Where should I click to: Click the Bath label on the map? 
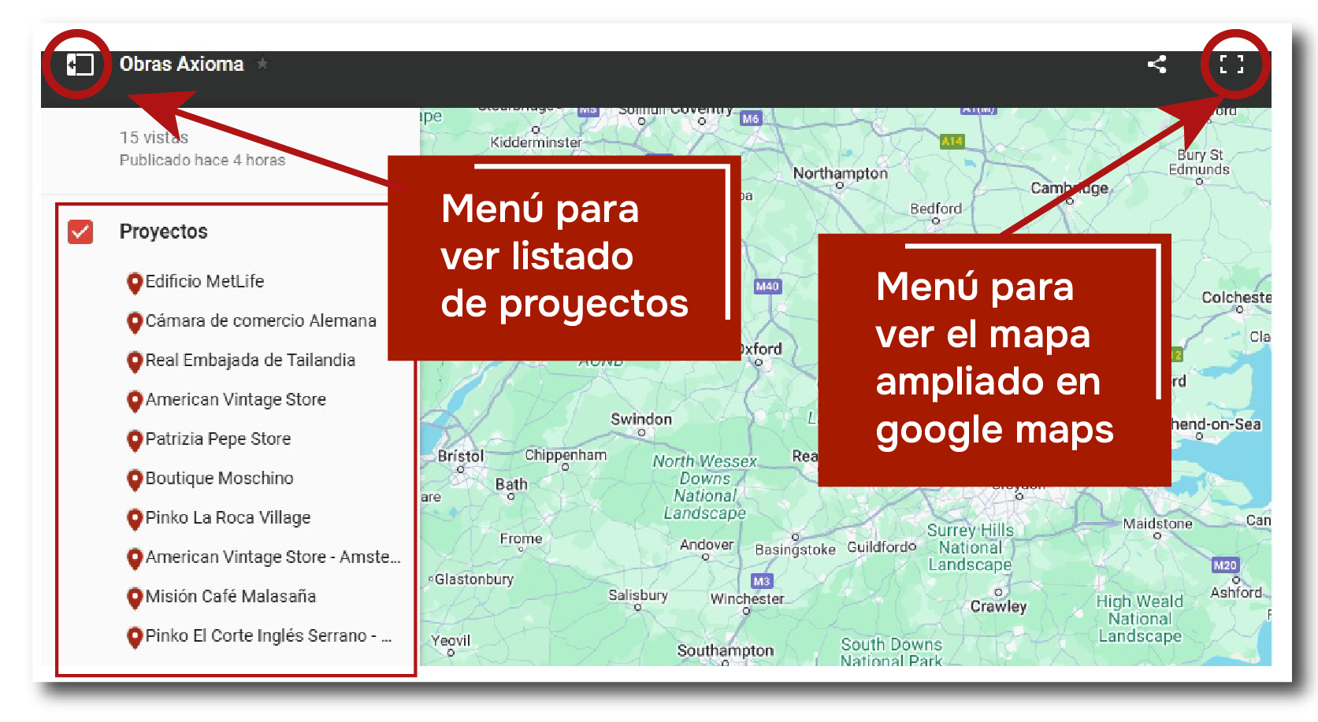(511, 484)
